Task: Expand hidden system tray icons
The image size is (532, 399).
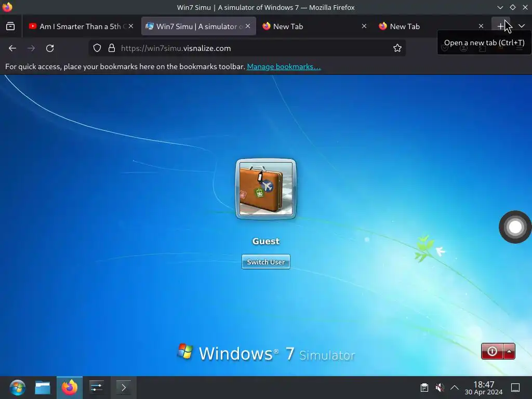Action: [x=455, y=388]
